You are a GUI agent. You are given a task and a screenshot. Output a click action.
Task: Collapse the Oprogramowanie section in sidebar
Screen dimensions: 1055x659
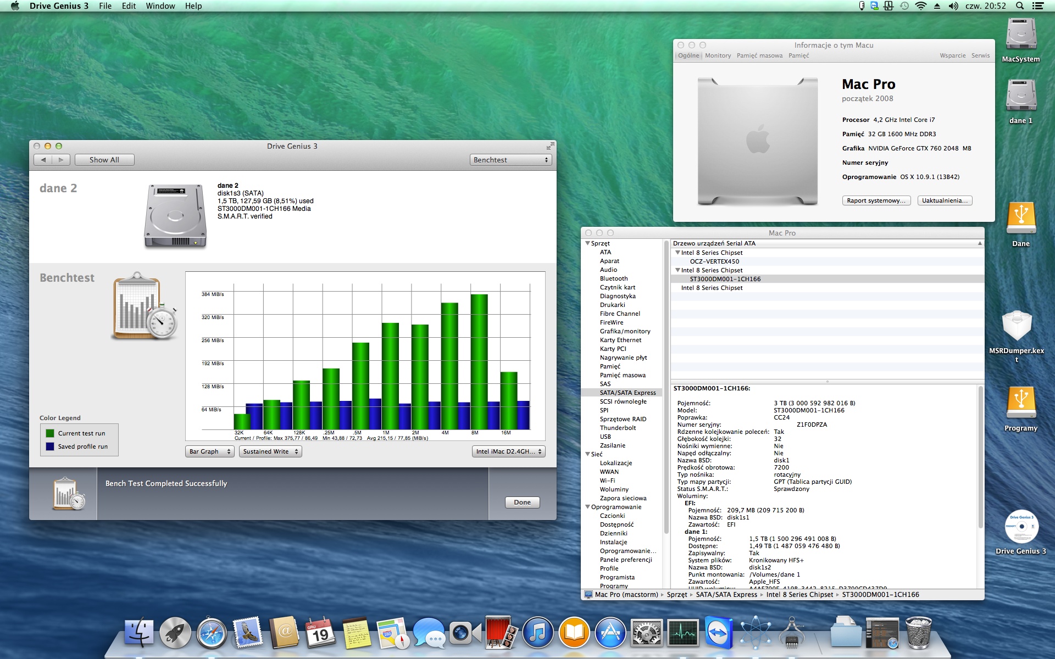(587, 507)
